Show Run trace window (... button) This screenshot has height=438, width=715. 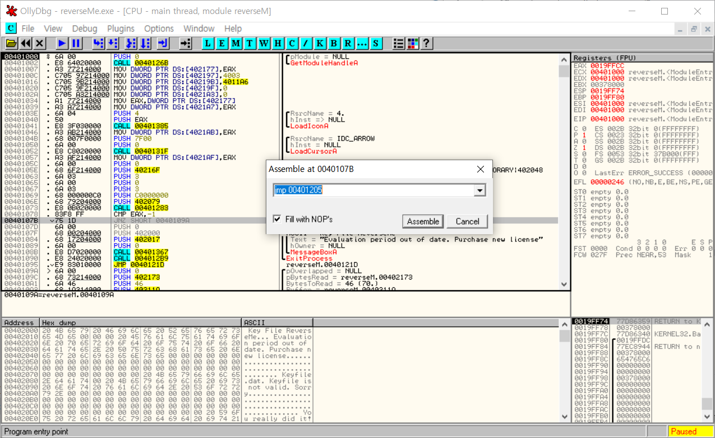point(362,43)
